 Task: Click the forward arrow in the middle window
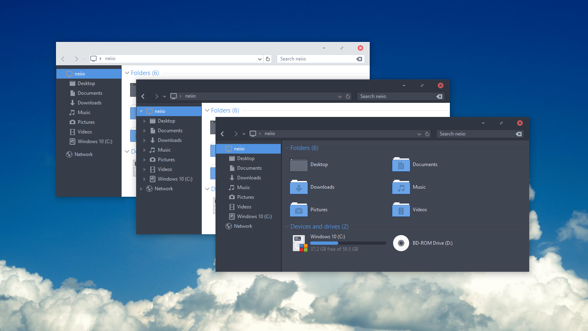pyautogui.click(x=157, y=96)
